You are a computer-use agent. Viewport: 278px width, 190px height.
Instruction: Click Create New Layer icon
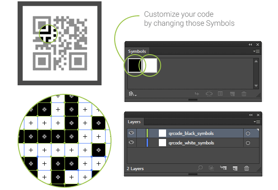pos(235,168)
